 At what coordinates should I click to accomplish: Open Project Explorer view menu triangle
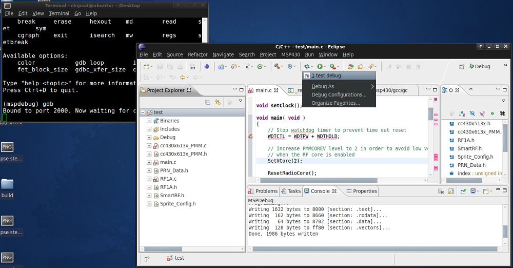point(241,101)
